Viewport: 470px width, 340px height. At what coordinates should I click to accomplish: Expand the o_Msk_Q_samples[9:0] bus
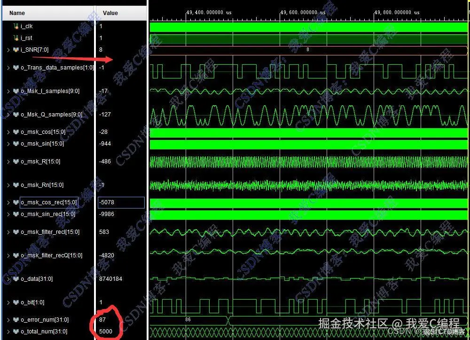point(8,115)
